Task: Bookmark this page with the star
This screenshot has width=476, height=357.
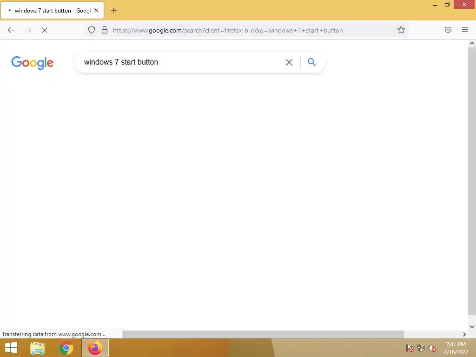Action: point(401,30)
